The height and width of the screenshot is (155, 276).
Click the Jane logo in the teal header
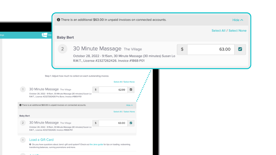coord(44,35)
